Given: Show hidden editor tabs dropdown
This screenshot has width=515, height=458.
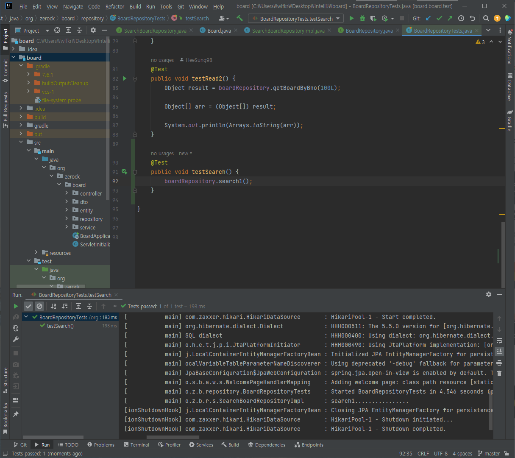Looking at the screenshot, I should [488, 30].
